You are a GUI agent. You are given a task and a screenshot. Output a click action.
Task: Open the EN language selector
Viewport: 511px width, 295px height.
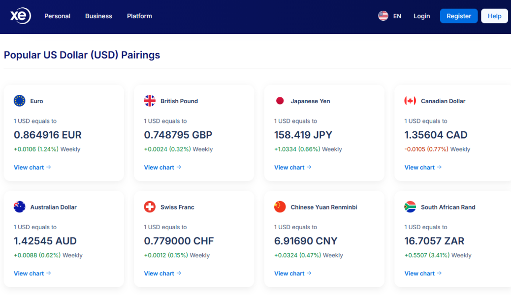pyautogui.click(x=390, y=16)
